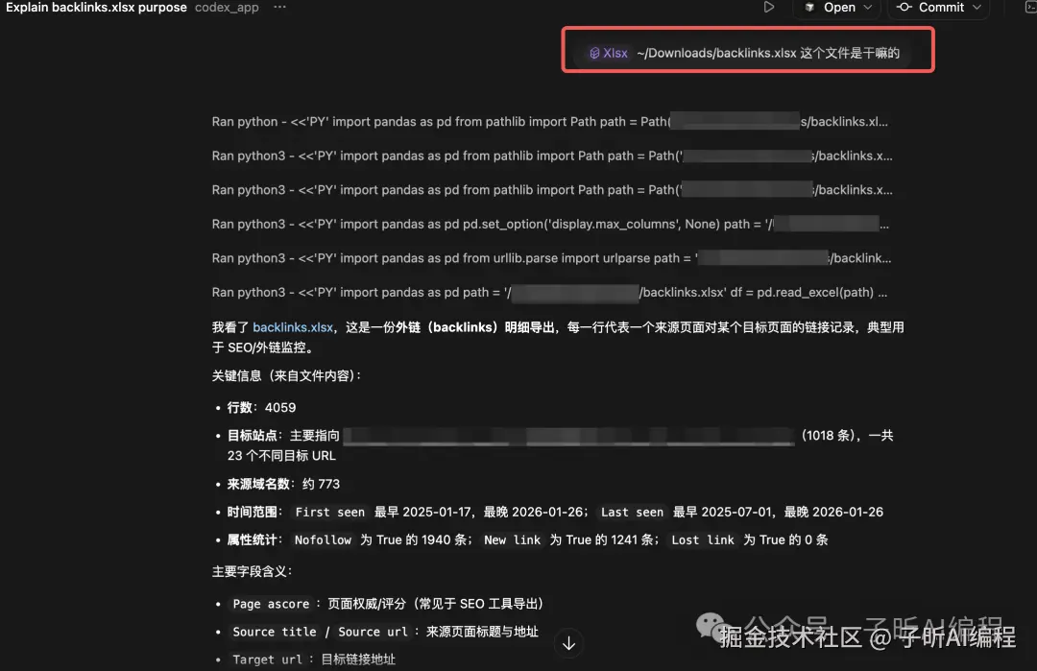Viewport: 1037px width, 671px height.
Task: Click the codex_app label in the header
Action: [x=226, y=8]
